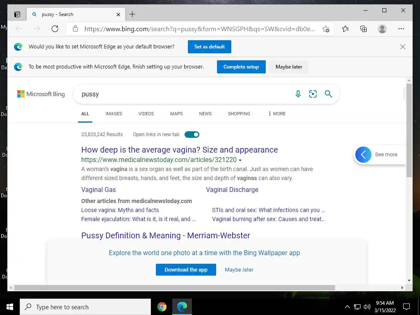Open the Vaginal Discharge sublink
This screenshot has height=315, width=420.
232,189
